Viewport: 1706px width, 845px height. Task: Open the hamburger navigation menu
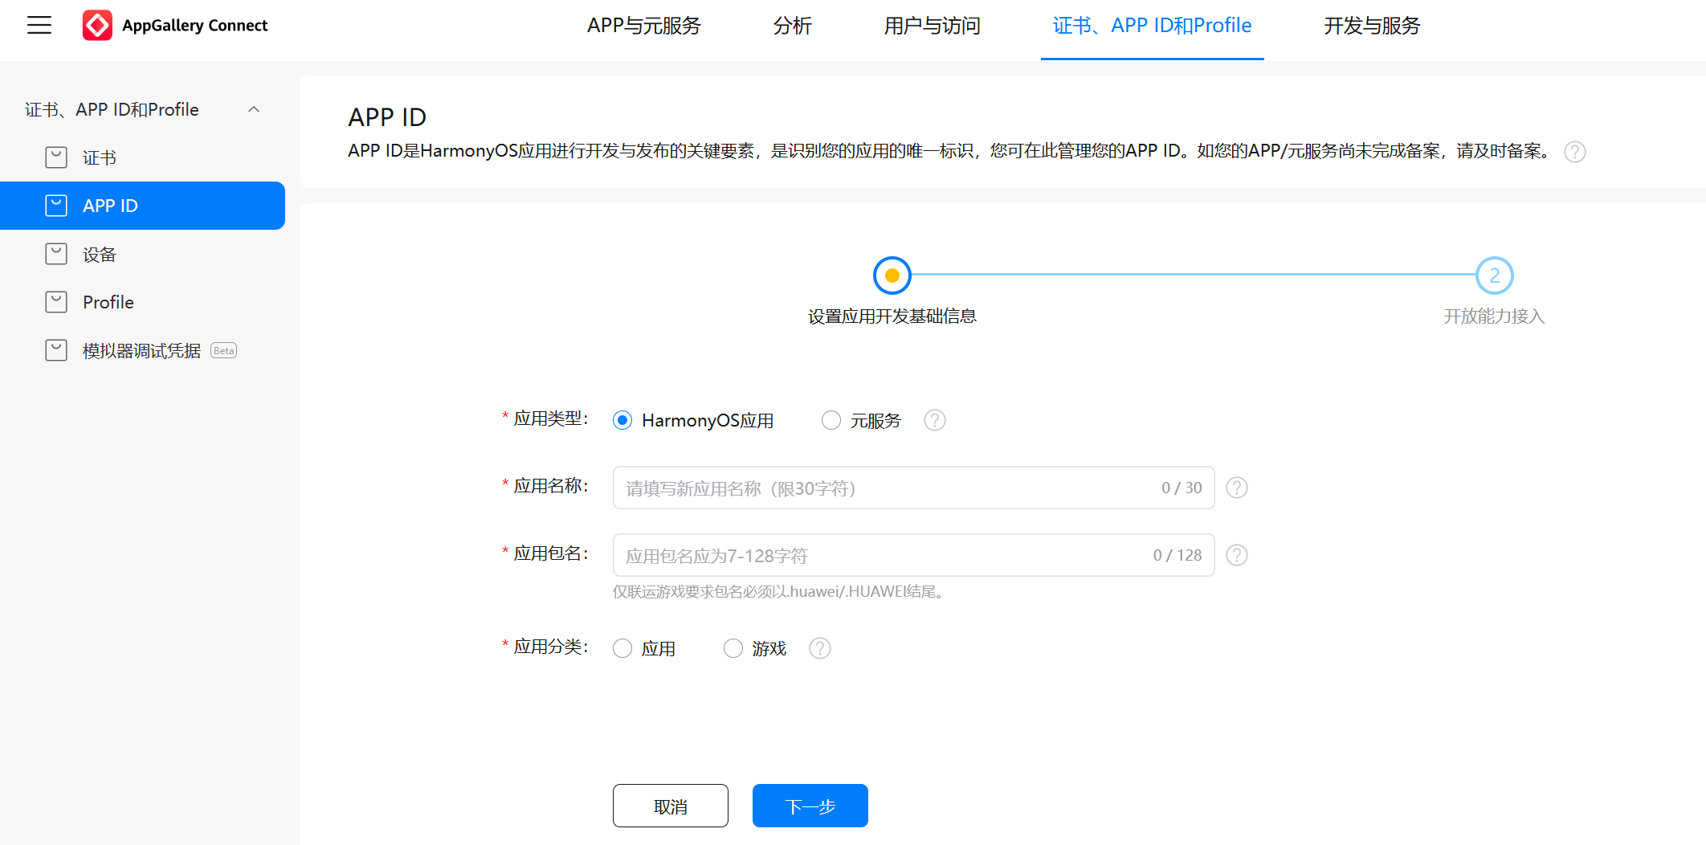point(39,26)
